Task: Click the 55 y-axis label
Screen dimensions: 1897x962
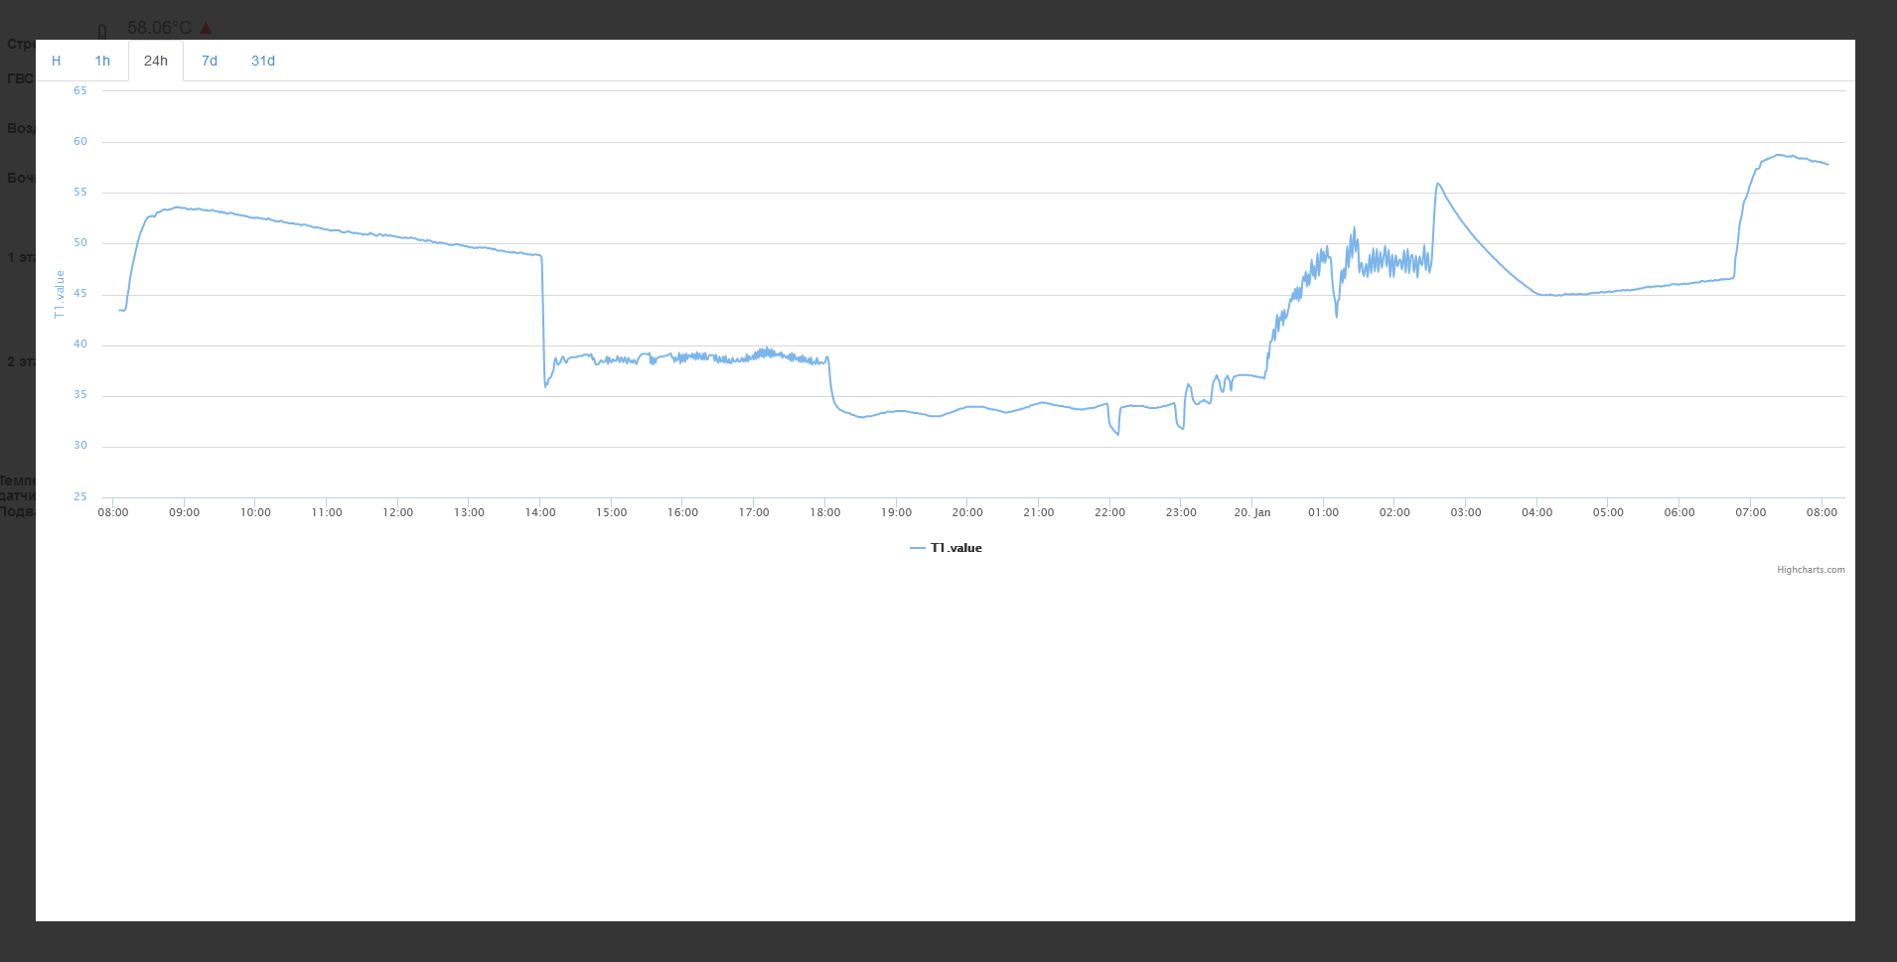Action: (x=80, y=192)
